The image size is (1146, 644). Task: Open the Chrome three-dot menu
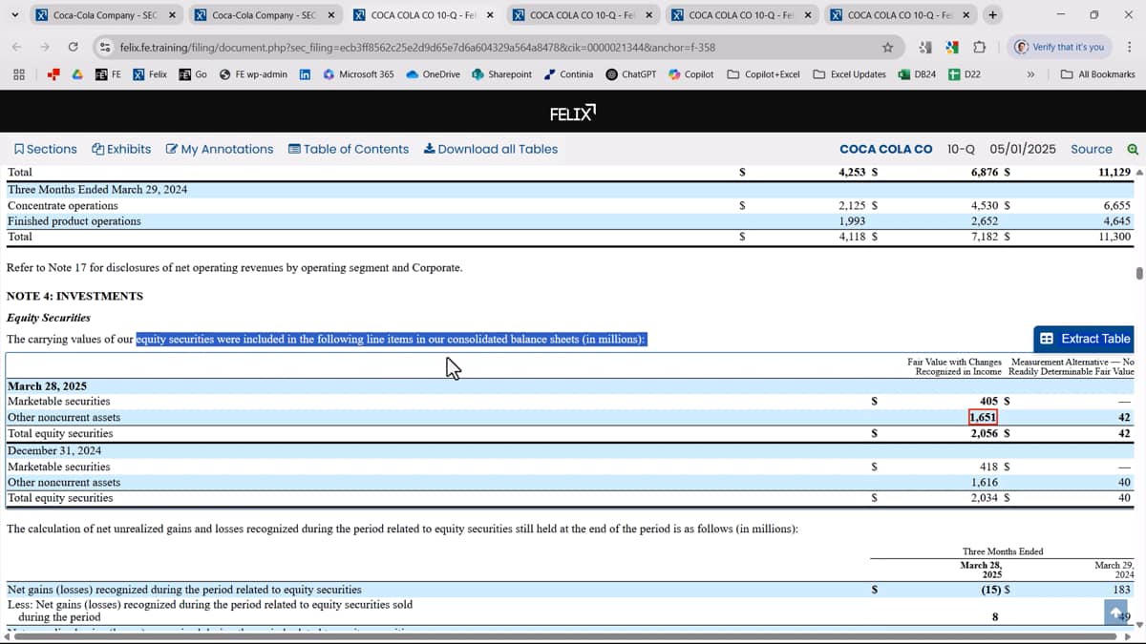point(1129,47)
